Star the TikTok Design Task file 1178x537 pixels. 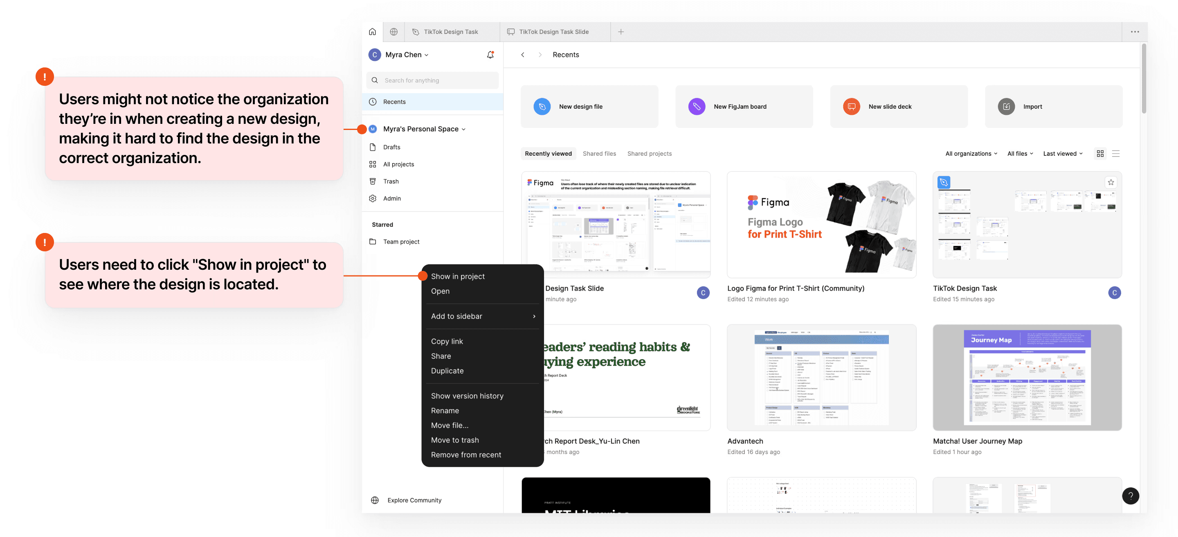(x=1111, y=182)
